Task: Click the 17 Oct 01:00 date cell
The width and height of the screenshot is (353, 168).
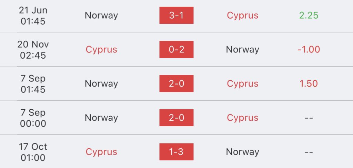Action: [x=33, y=152]
